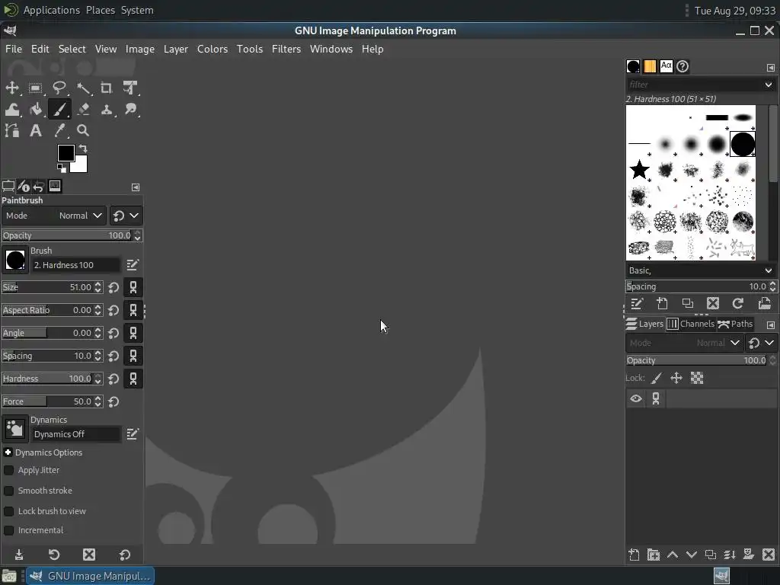Open the Basic, tag assignment dropdown
Viewport: 780px width, 585px height.
[769, 270]
